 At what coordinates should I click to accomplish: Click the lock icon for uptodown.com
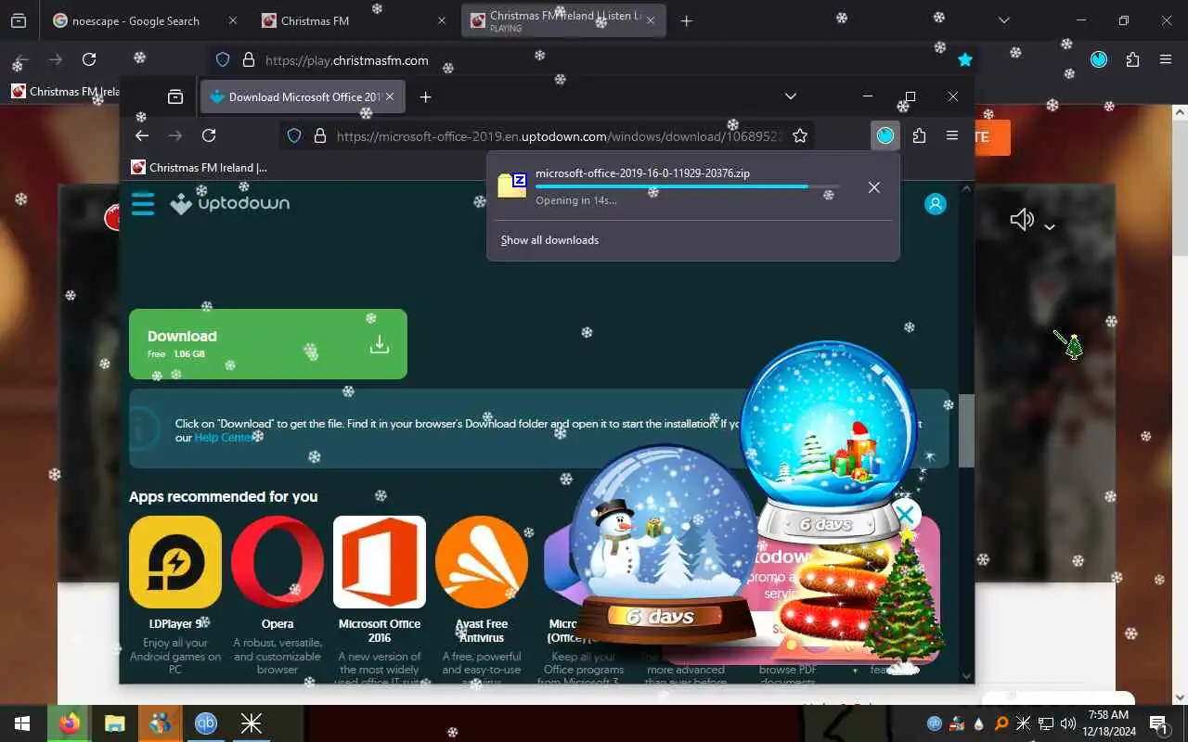[x=319, y=135]
